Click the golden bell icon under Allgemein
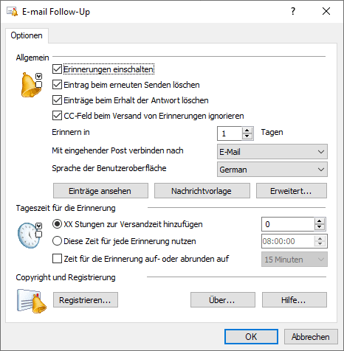 coord(31,85)
